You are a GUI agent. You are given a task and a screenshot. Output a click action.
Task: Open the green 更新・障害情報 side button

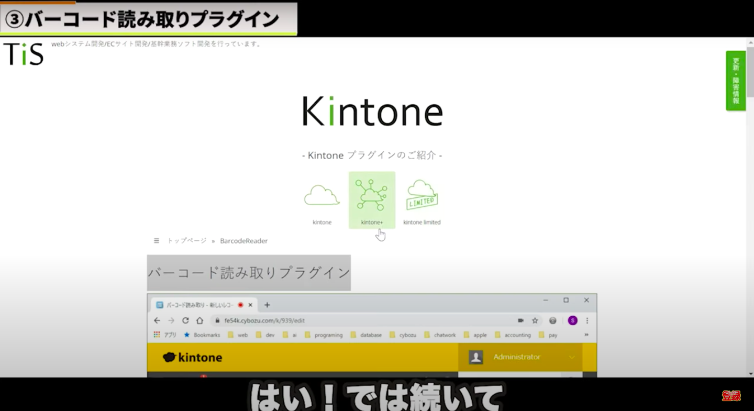point(736,81)
